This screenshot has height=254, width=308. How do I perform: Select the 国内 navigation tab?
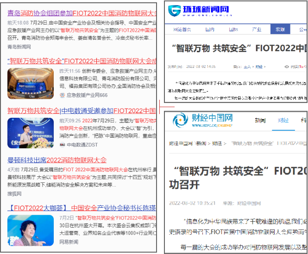click(209, 30)
